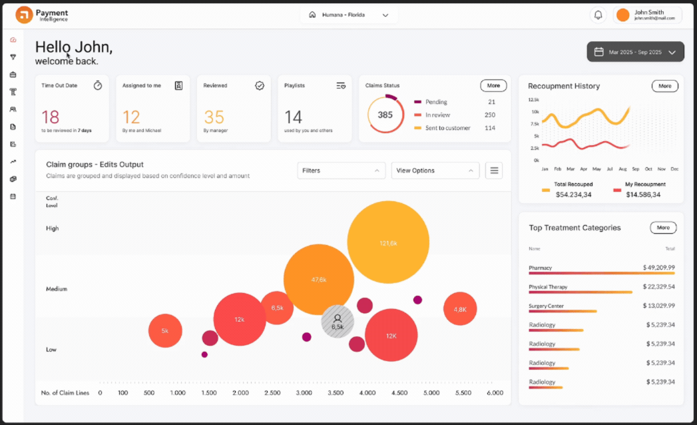The height and width of the screenshot is (425, 697).
Task: Open the dashboard gauge icon in sidebar
Action: point(13,40)
